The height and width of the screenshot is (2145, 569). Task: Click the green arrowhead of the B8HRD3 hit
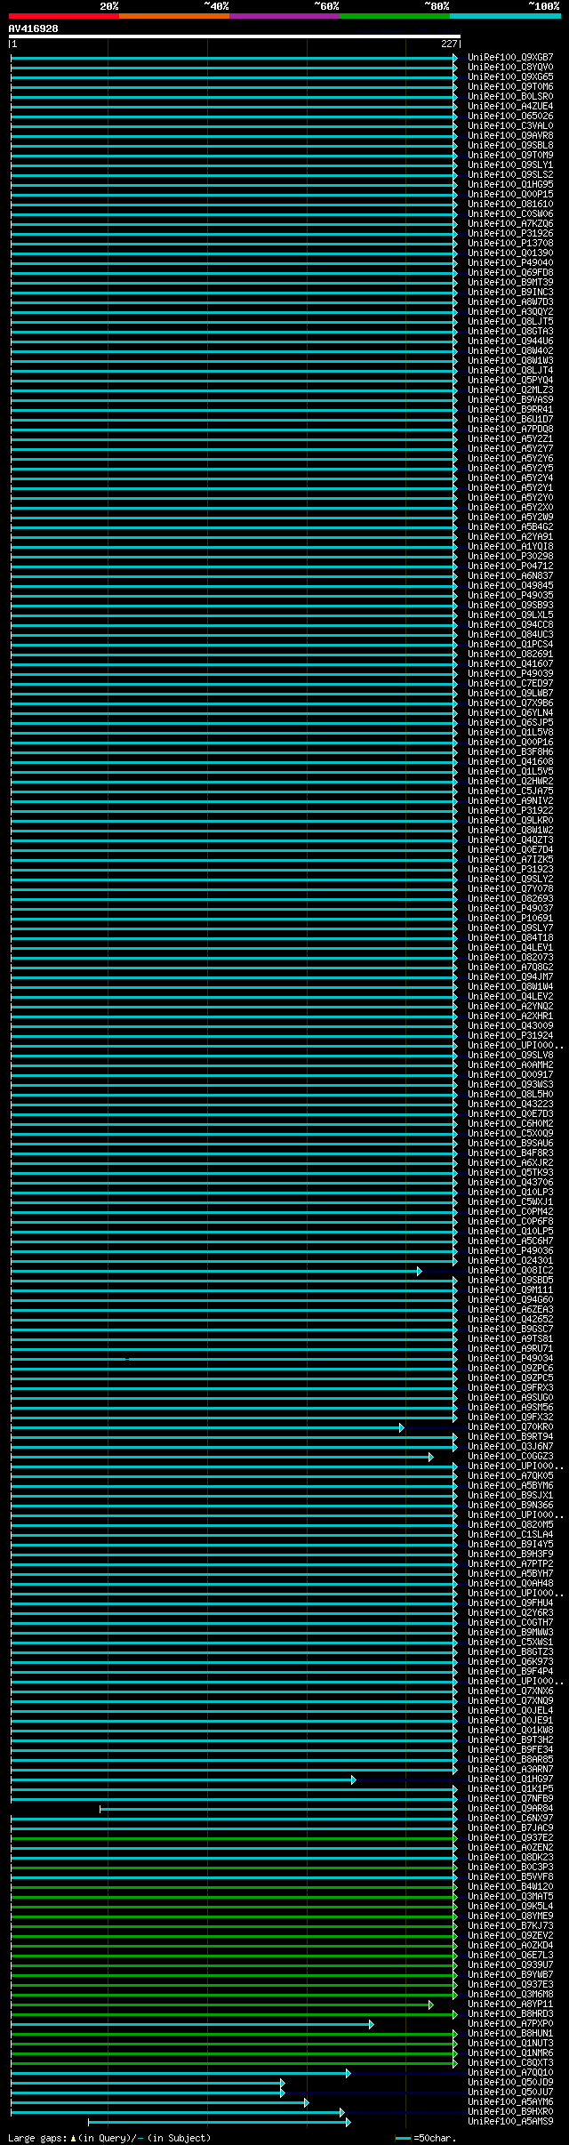click(x=455, y=2014)
